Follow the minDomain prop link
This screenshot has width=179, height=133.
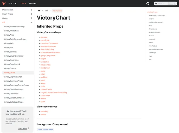pos(45,68)
